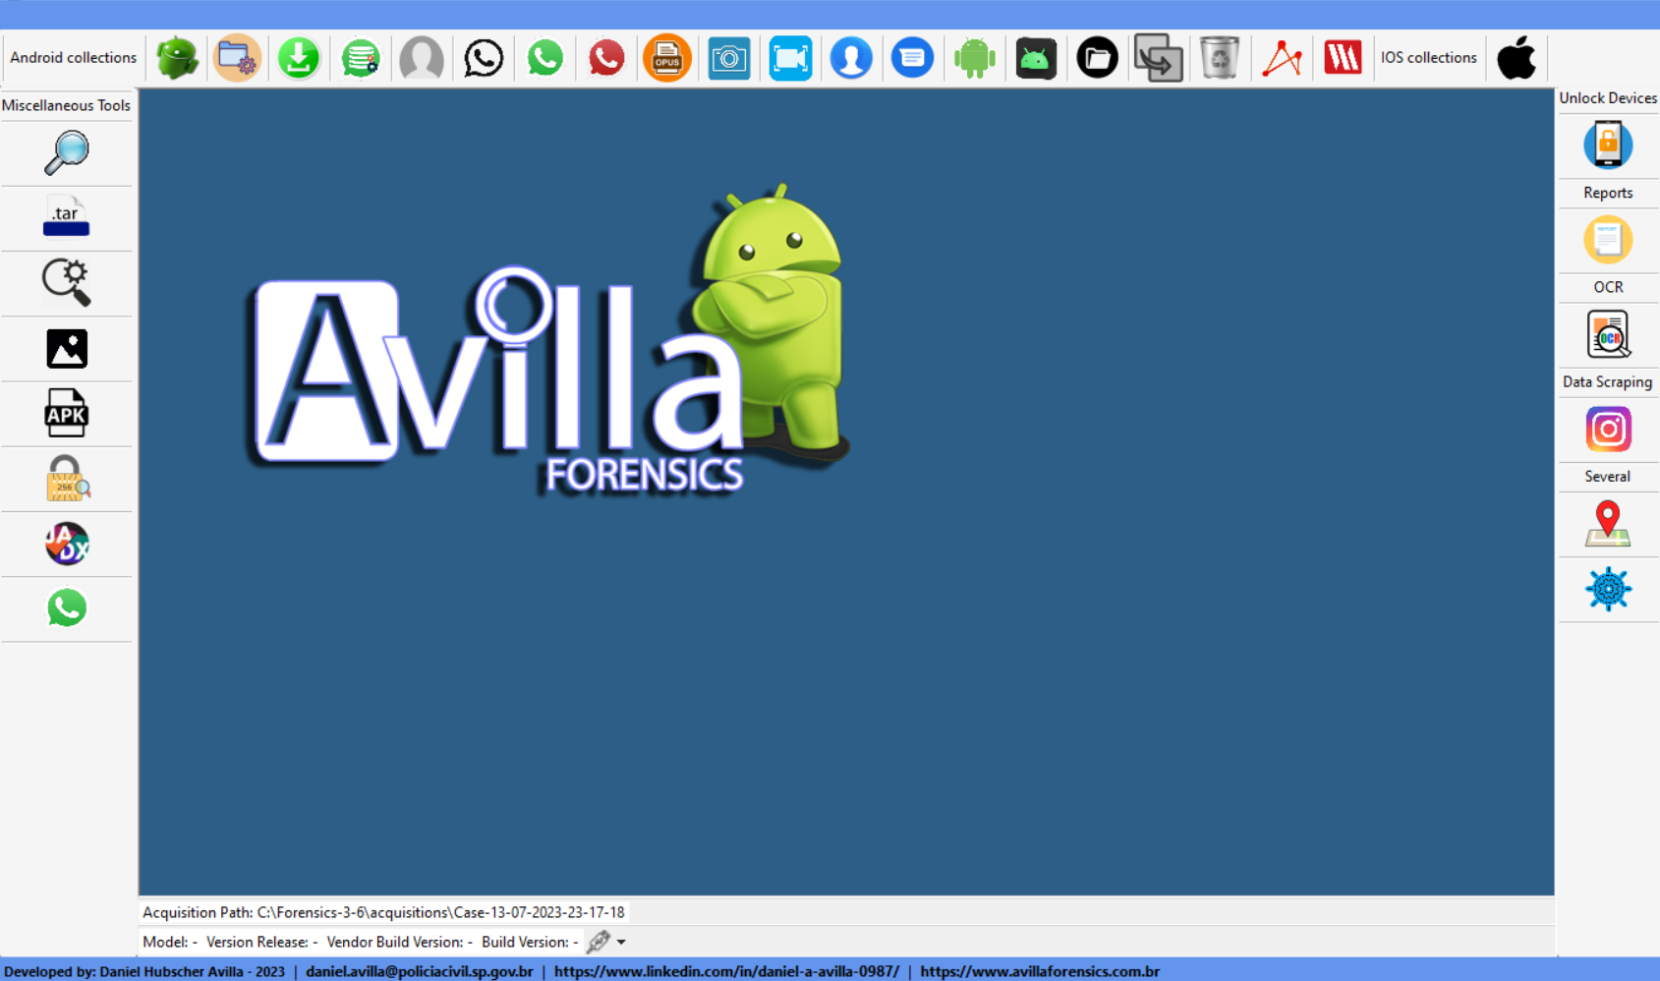Open the .tar file tool
The height and width of the screenshot is (981, 1660).
coord(66,218)
